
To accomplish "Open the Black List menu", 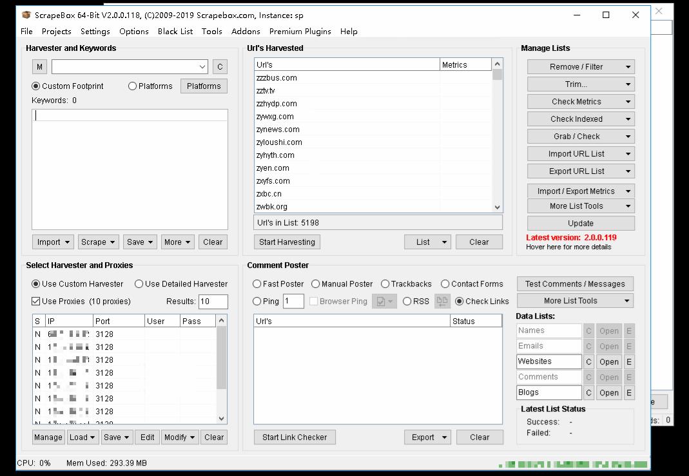I will tap(175, 31).
